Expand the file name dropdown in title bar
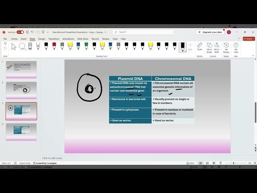The height and width of the screenshot is (193, 257). (105, 32)
